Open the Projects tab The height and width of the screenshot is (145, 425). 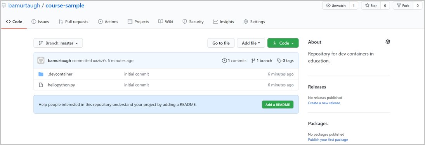[x=138, y=22]
